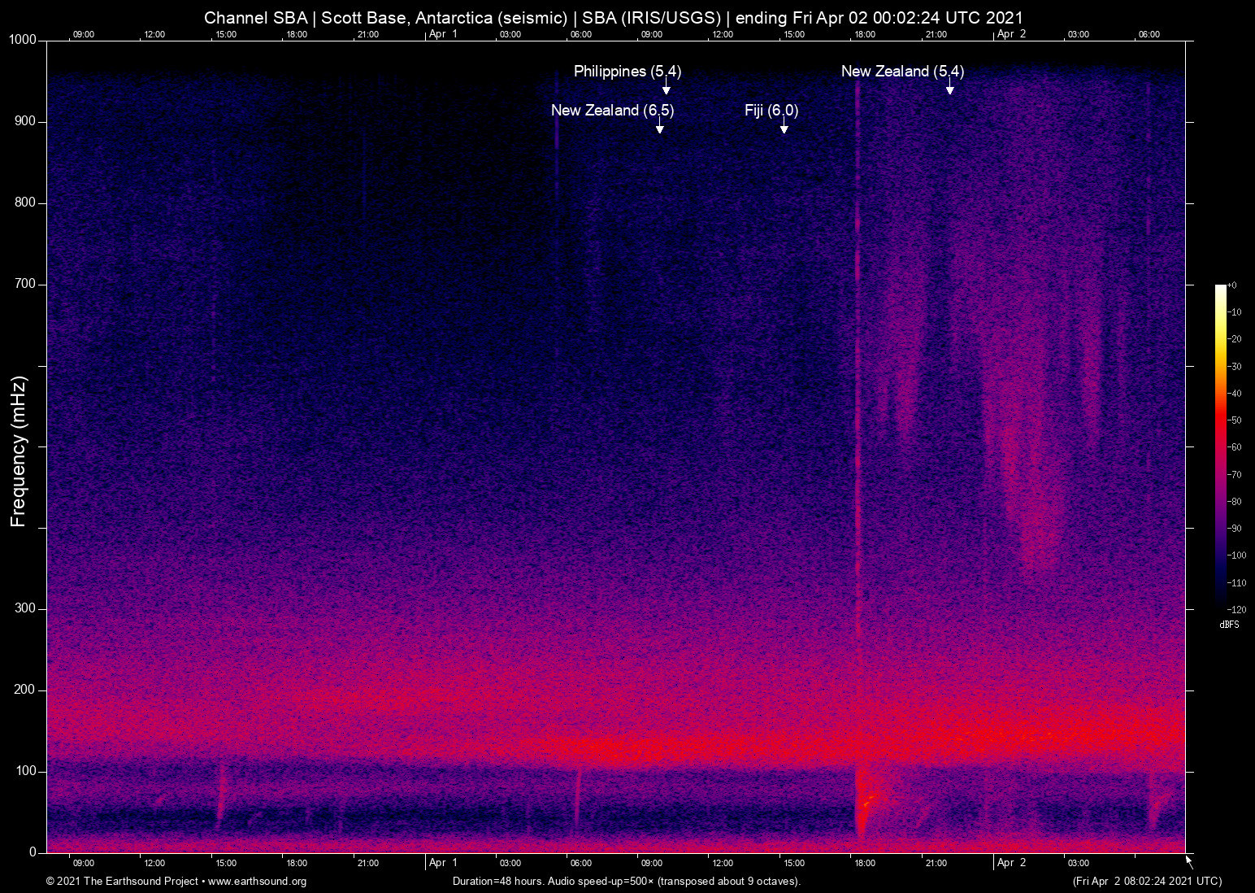Click the Apr 1 label on the top axis

(444, 34)
